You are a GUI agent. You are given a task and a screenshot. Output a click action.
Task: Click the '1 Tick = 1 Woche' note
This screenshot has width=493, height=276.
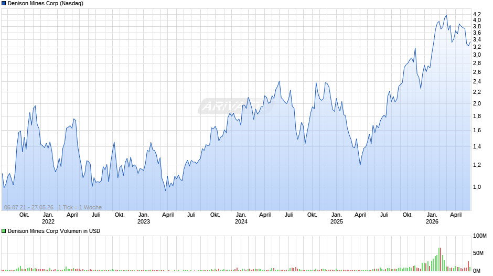(80, 207)
